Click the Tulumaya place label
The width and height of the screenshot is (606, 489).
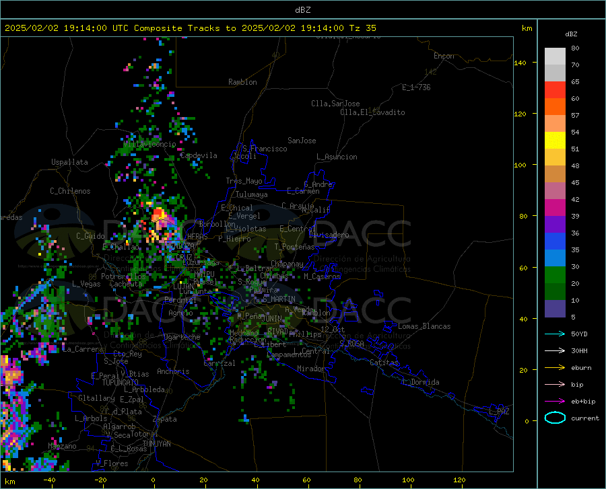(252, 194)
